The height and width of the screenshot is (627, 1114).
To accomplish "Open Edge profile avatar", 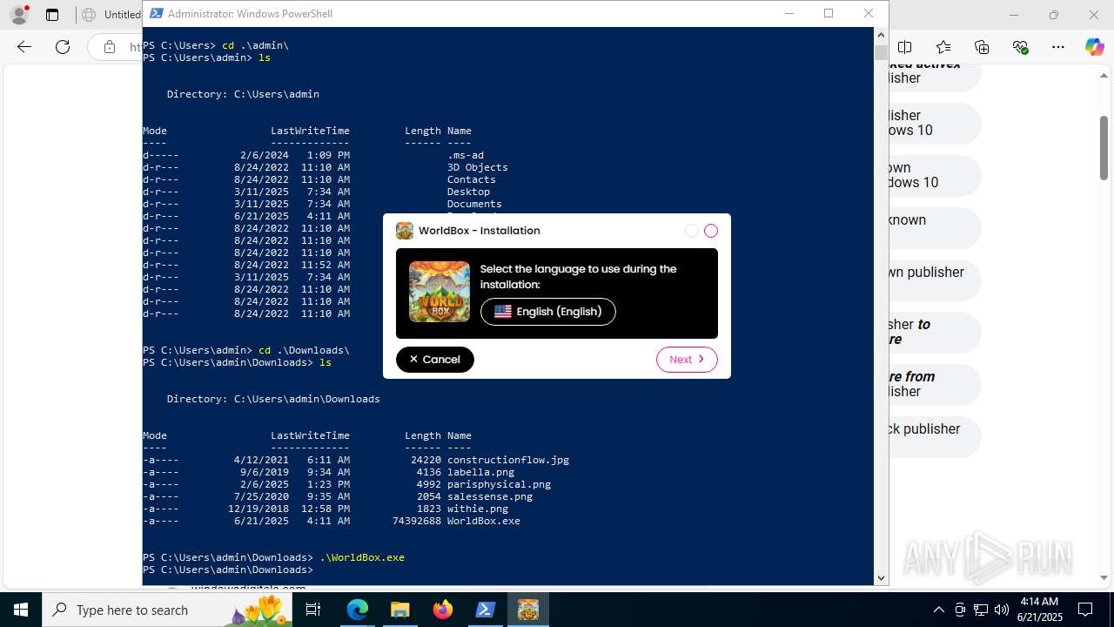I will [x=18, y=14].
